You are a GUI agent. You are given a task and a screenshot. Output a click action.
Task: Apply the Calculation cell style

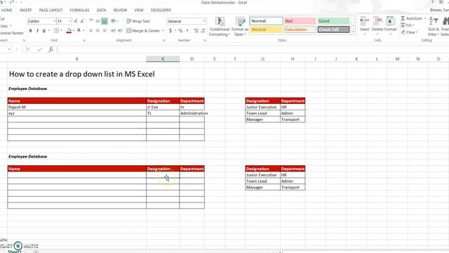[x=300, y=30]
